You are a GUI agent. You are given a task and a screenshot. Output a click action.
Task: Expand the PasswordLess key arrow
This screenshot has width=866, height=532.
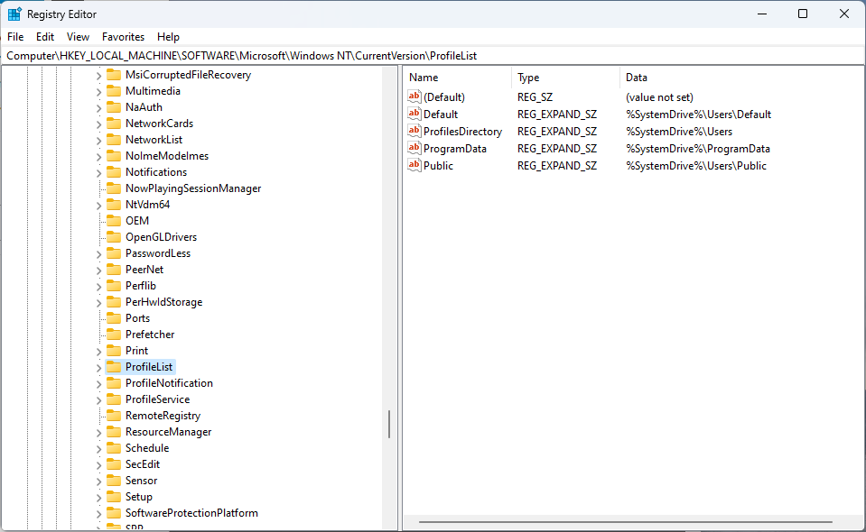(x=98, y=253)
